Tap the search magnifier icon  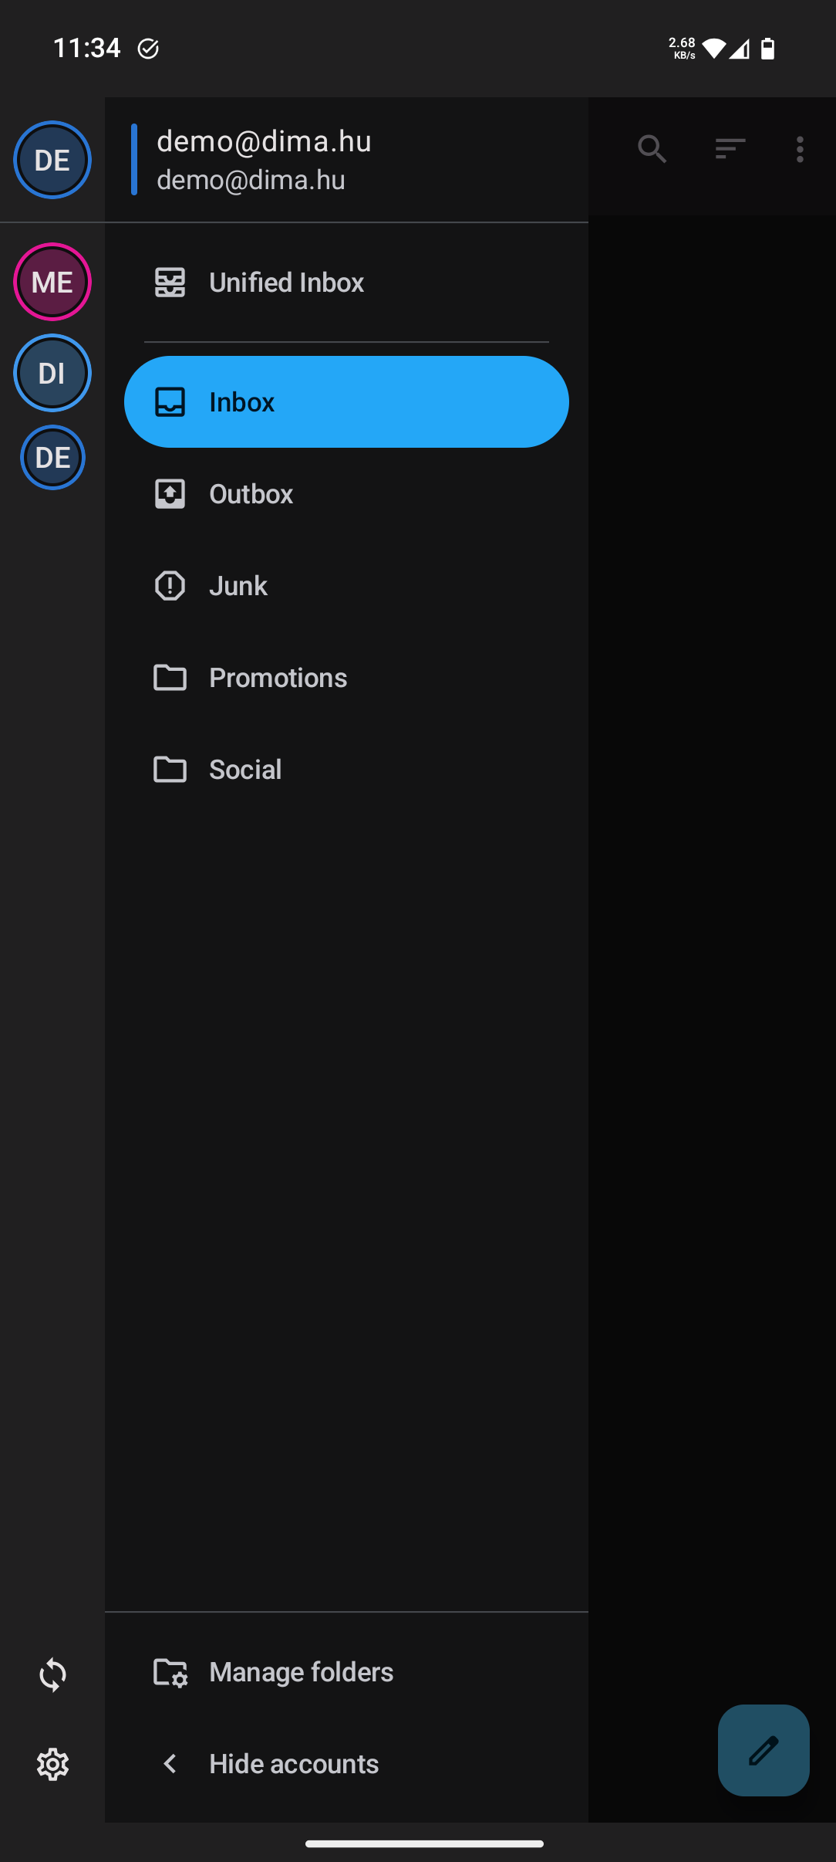[x=652, y=148]
